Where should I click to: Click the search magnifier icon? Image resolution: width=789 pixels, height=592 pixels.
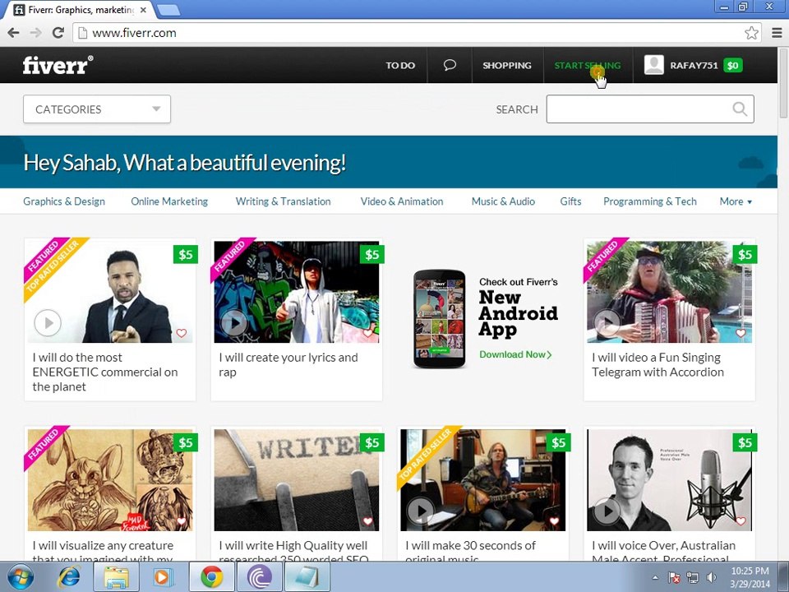739,109
